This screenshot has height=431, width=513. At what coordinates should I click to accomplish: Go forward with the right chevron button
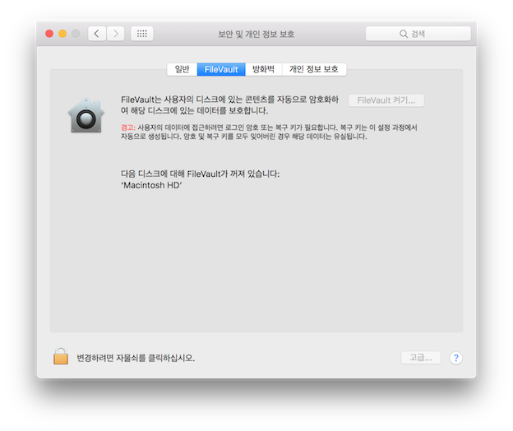click(115, 34)
